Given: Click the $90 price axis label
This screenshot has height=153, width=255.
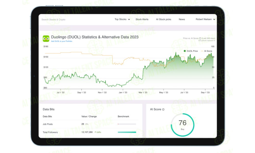Looking at the screenshot, I should pyautogui.click(x=45, y=78).
